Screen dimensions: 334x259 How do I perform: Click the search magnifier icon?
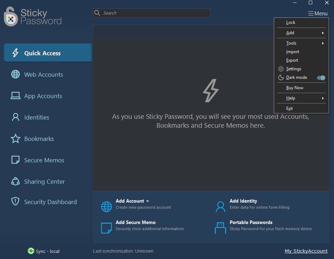pyautogui.click(x=97, y=13)
